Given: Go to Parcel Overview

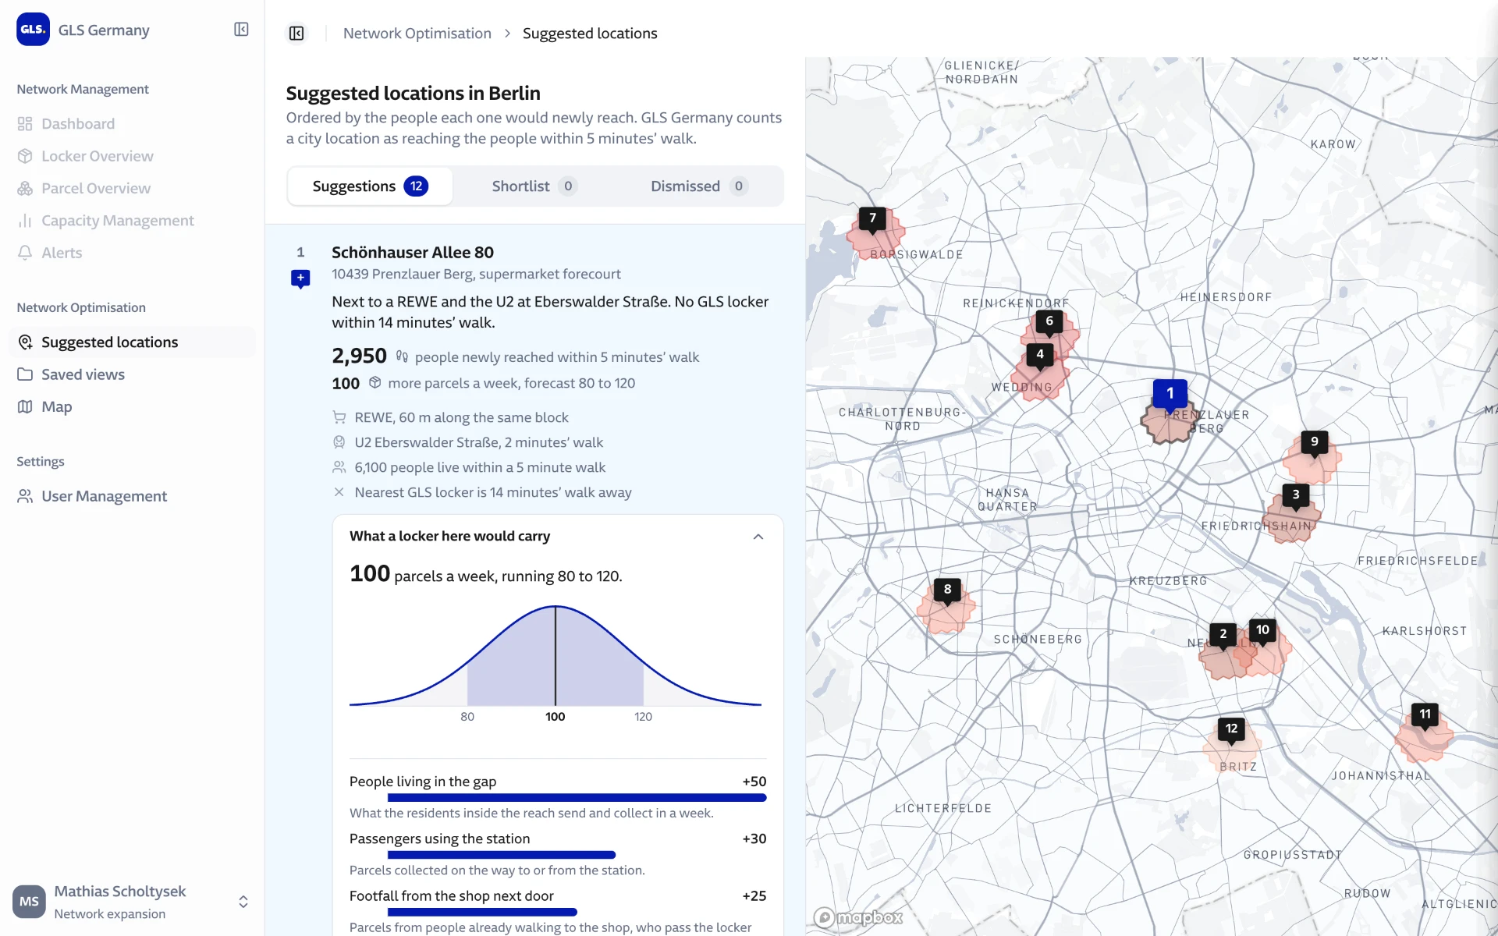Looking at the screenshot, I should pyautogui.click(x=95, y=188).
